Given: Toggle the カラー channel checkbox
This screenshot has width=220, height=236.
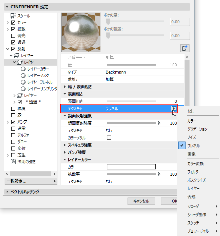Looking at the screenshot, I should (x=13, y=23).
